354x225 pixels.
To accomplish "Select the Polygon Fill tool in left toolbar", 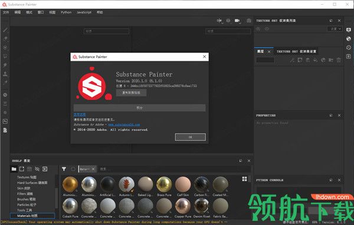I will pyautogui.click(x=5, y=57).
